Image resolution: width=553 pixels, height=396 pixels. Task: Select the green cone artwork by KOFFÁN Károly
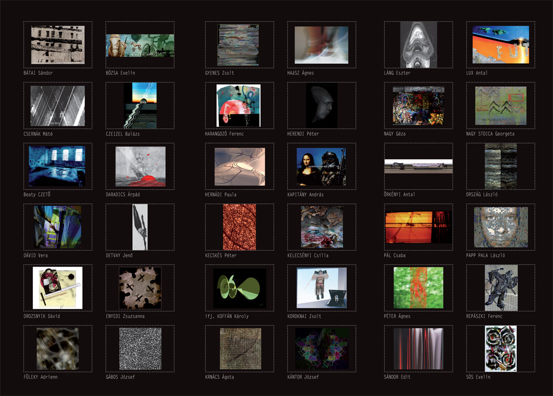pos(239,288)
